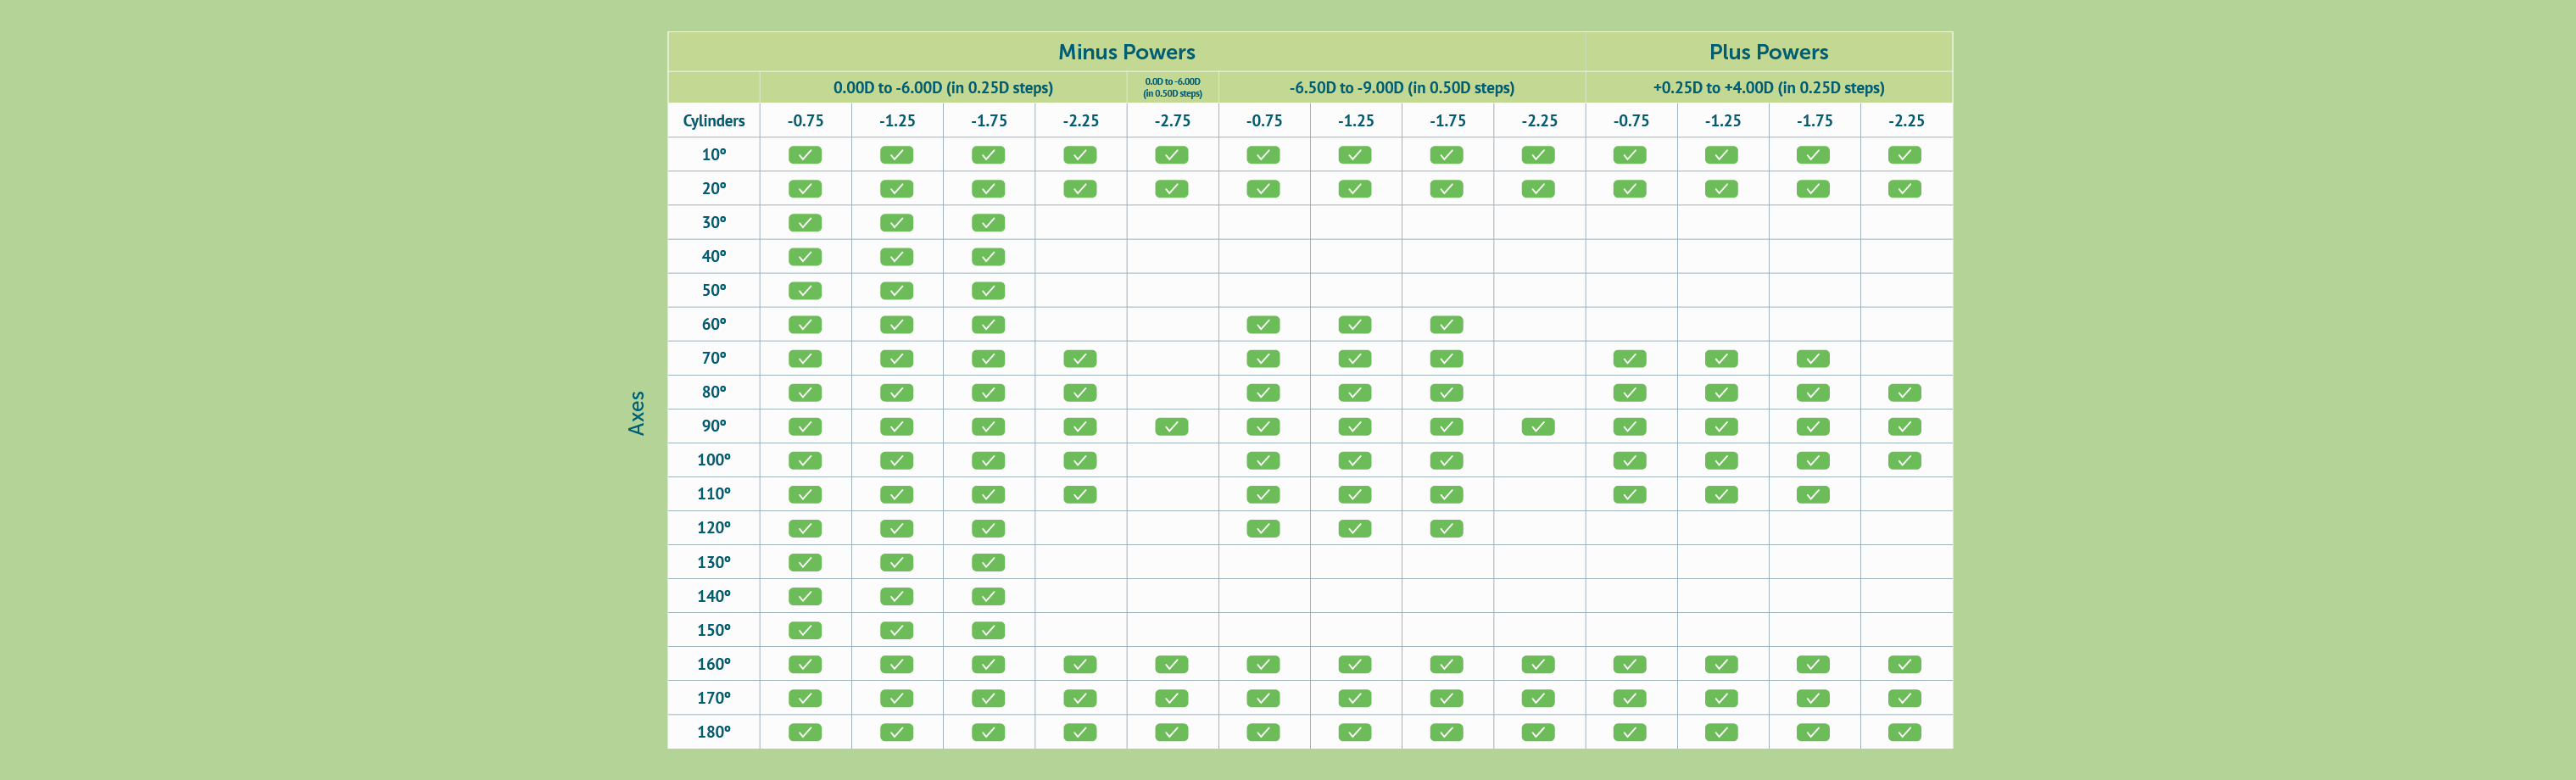
Task: Click the 10° checkmark under -2.75 cylinder
Action: pyautogui.click(x=1171, y=155)
